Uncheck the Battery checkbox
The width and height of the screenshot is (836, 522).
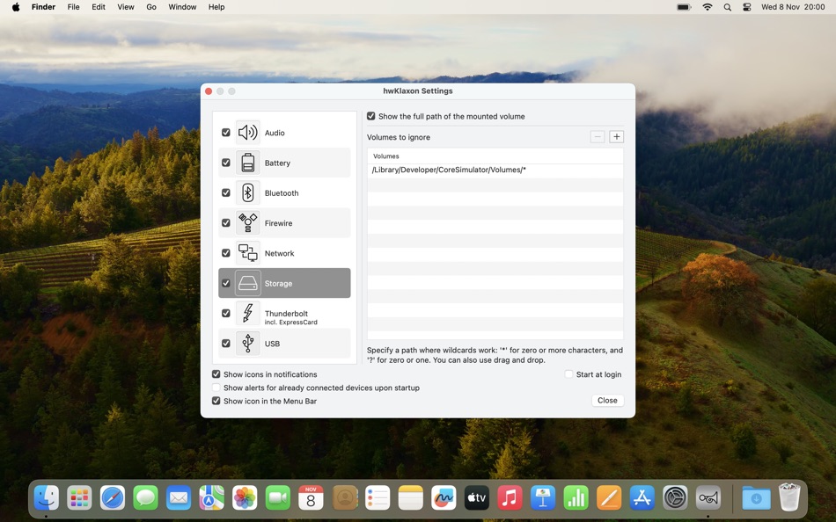pyautogui.click(x=226, y=163)
